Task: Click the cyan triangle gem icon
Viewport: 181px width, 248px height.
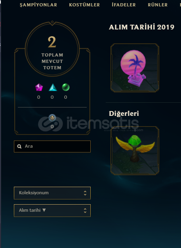Action: (53, 87)
